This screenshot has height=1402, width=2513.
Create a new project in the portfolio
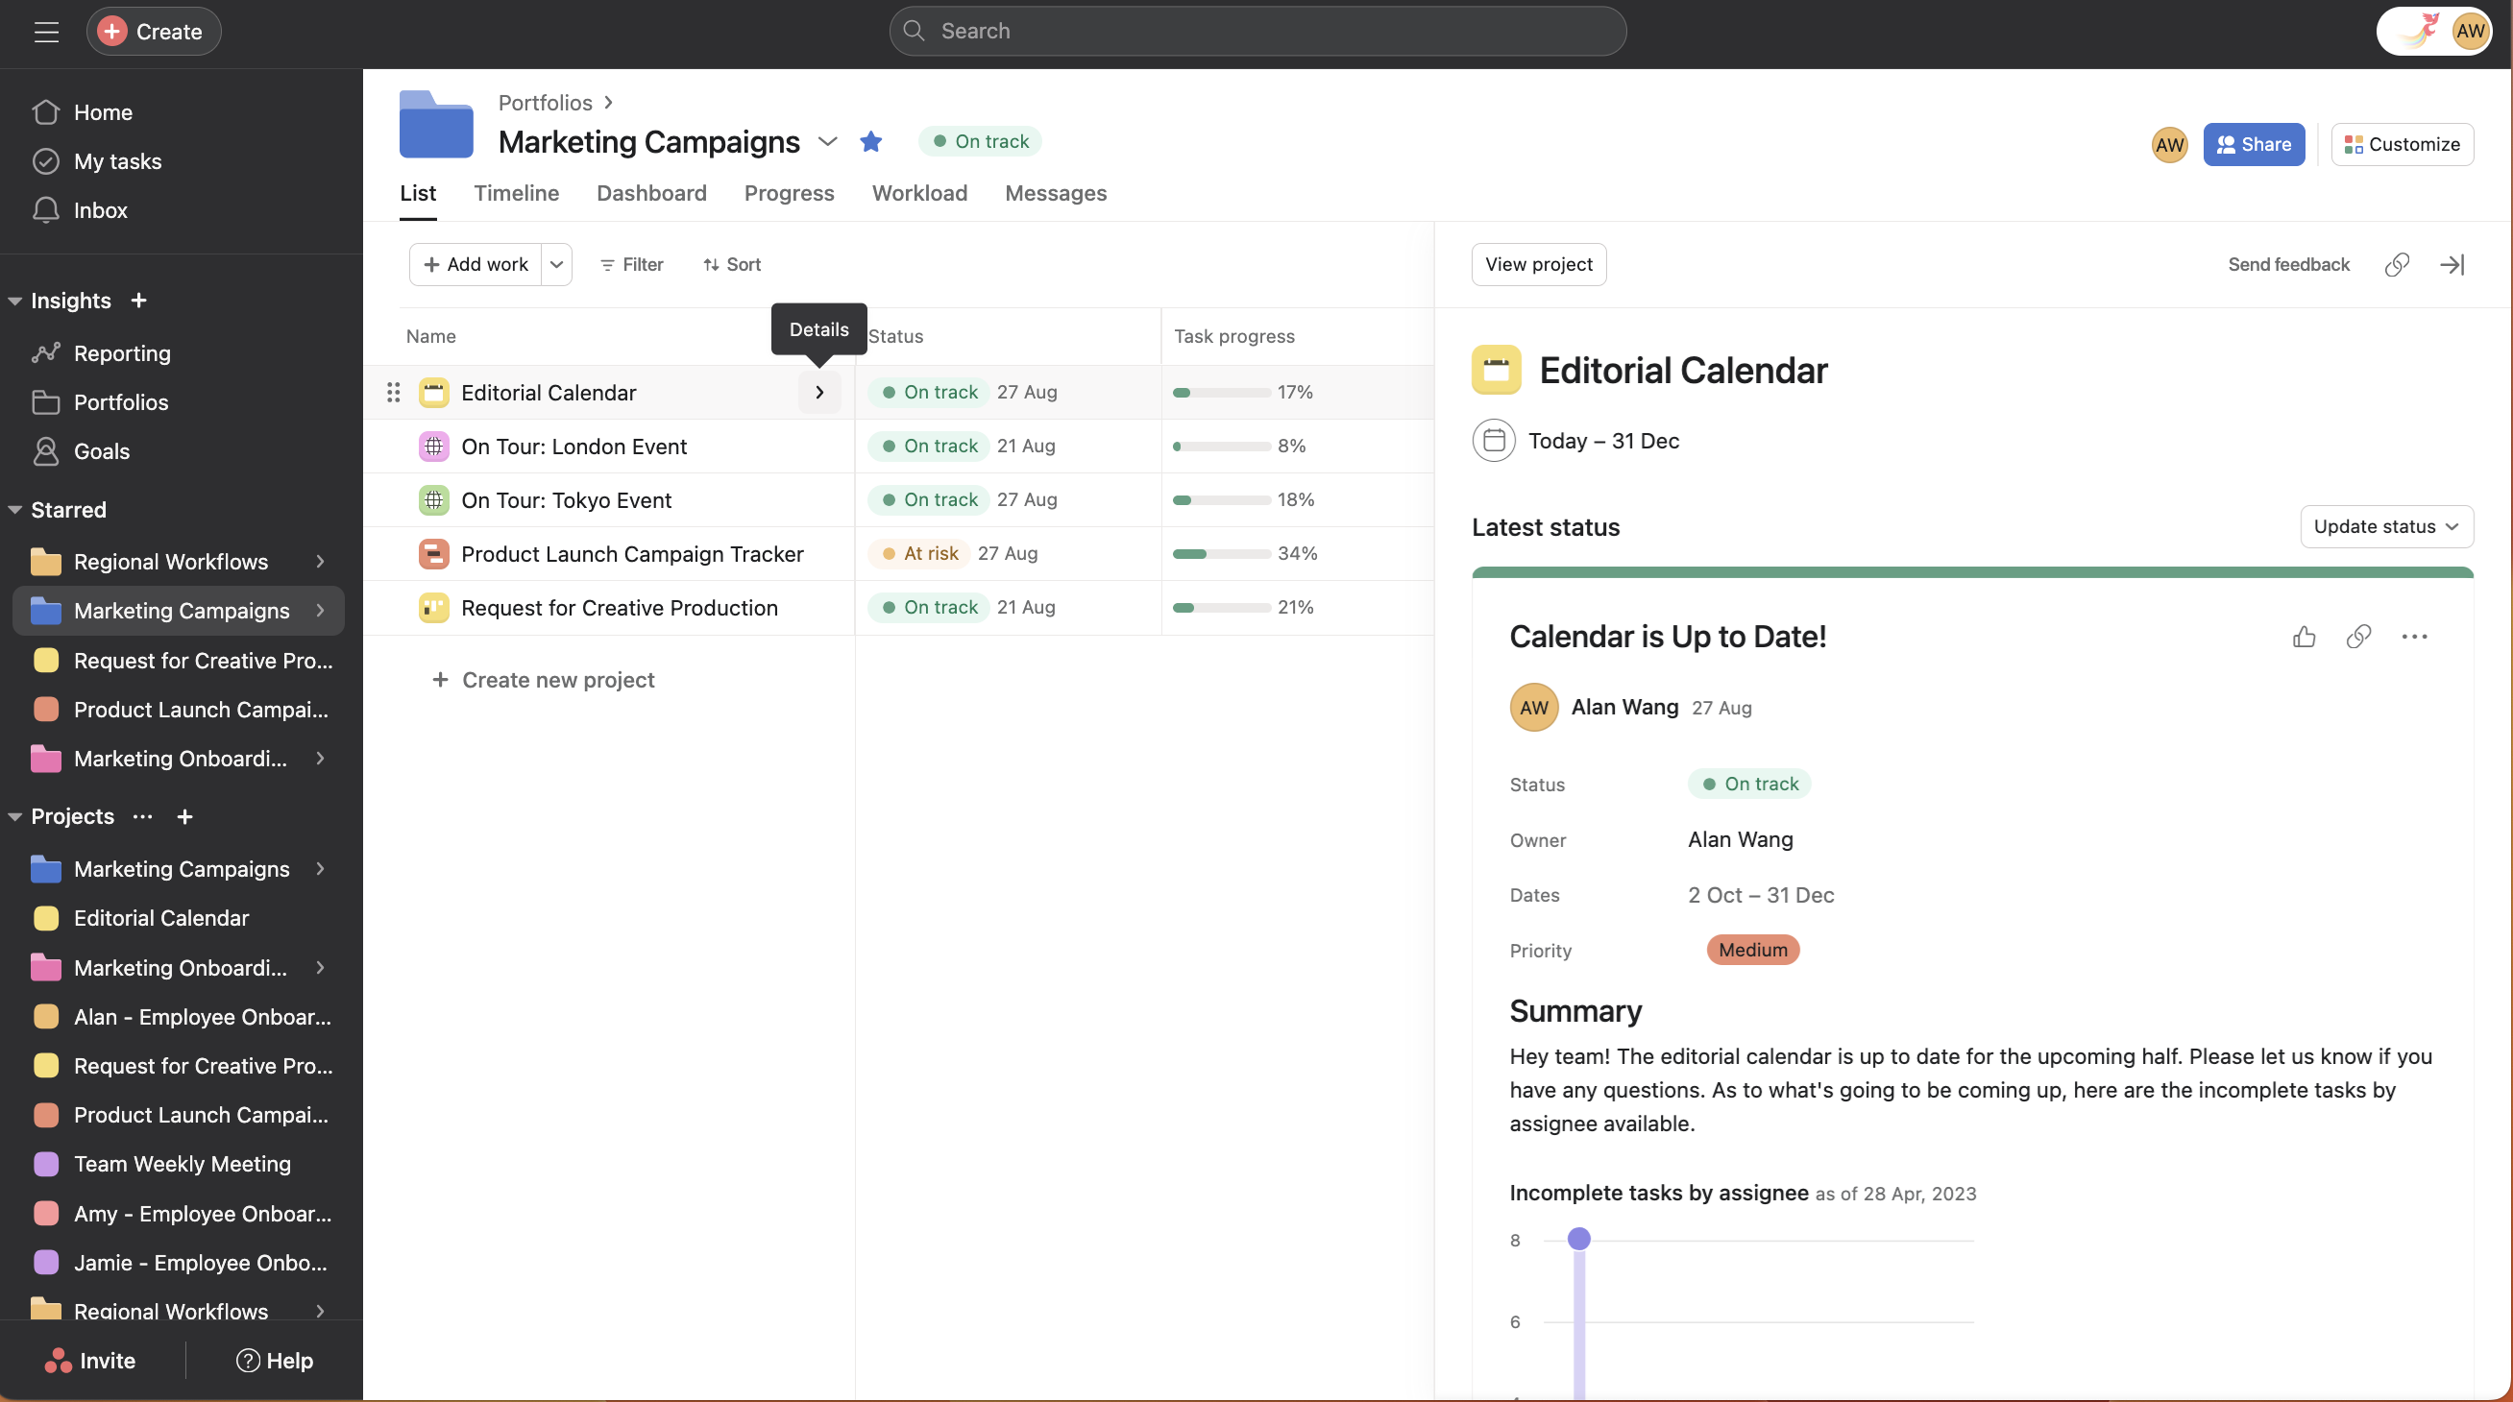(544, 680)
